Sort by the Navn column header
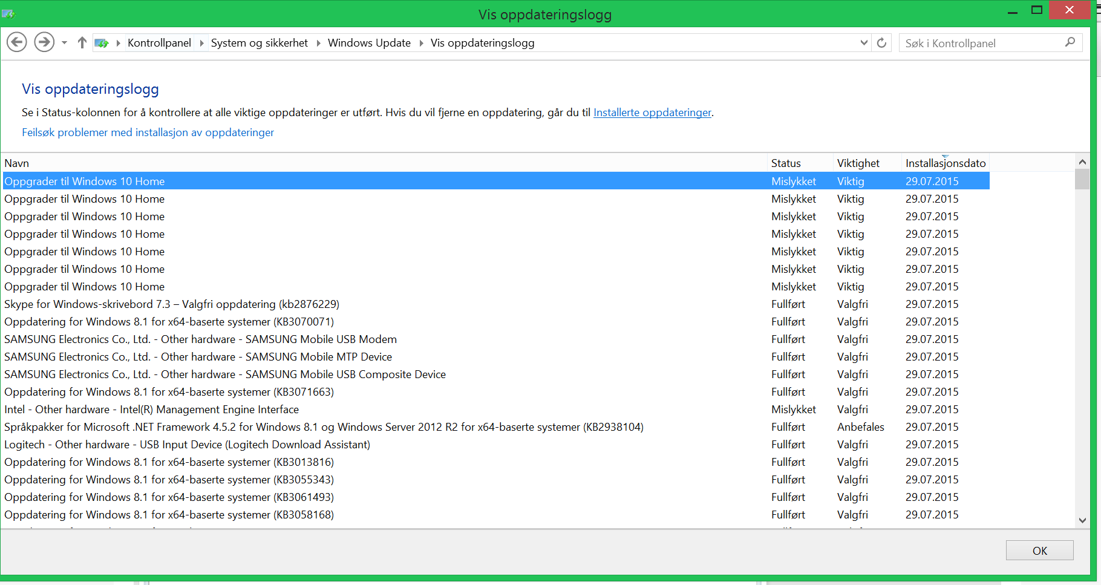The image size is (1101, 585). [385, 163]
